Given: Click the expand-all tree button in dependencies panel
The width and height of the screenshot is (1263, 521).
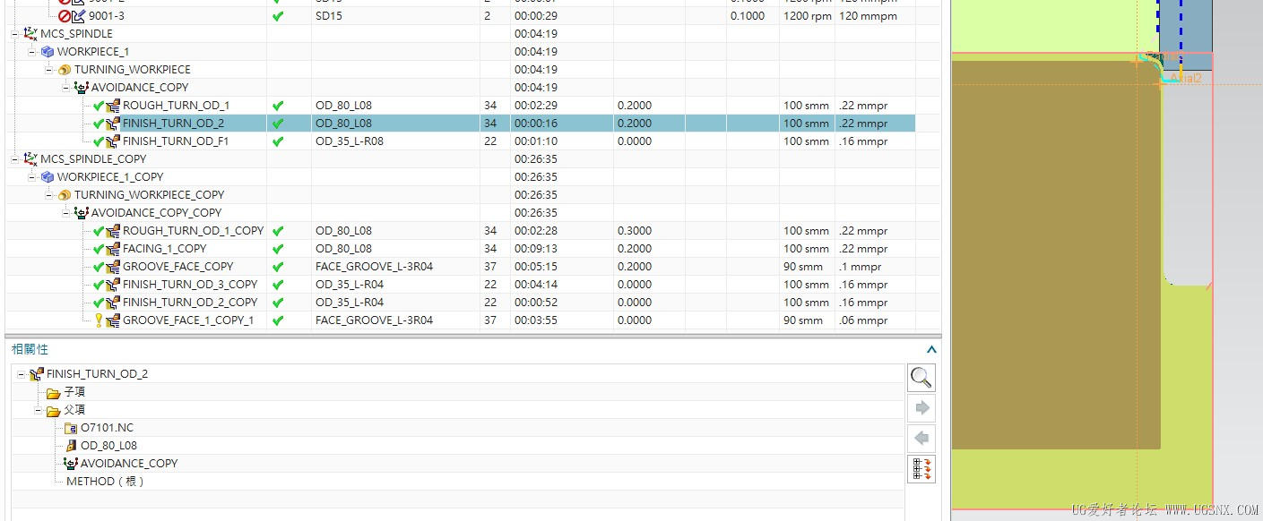Looking at the screenshot, I should tap(921, 469).
